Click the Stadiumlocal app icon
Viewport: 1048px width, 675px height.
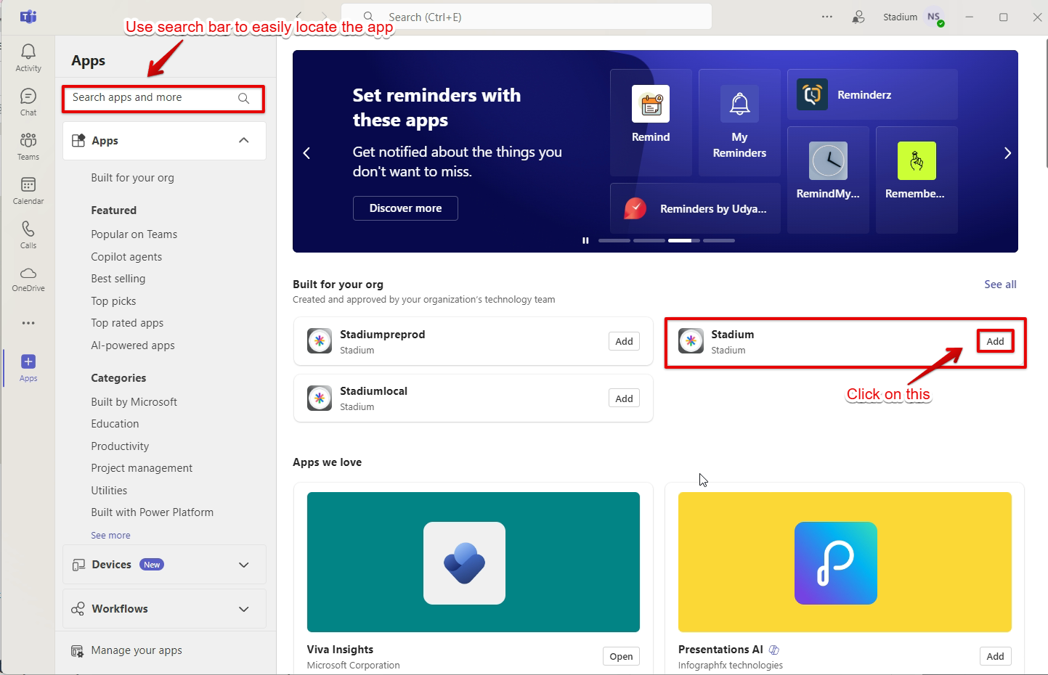(x=320, y=398)
